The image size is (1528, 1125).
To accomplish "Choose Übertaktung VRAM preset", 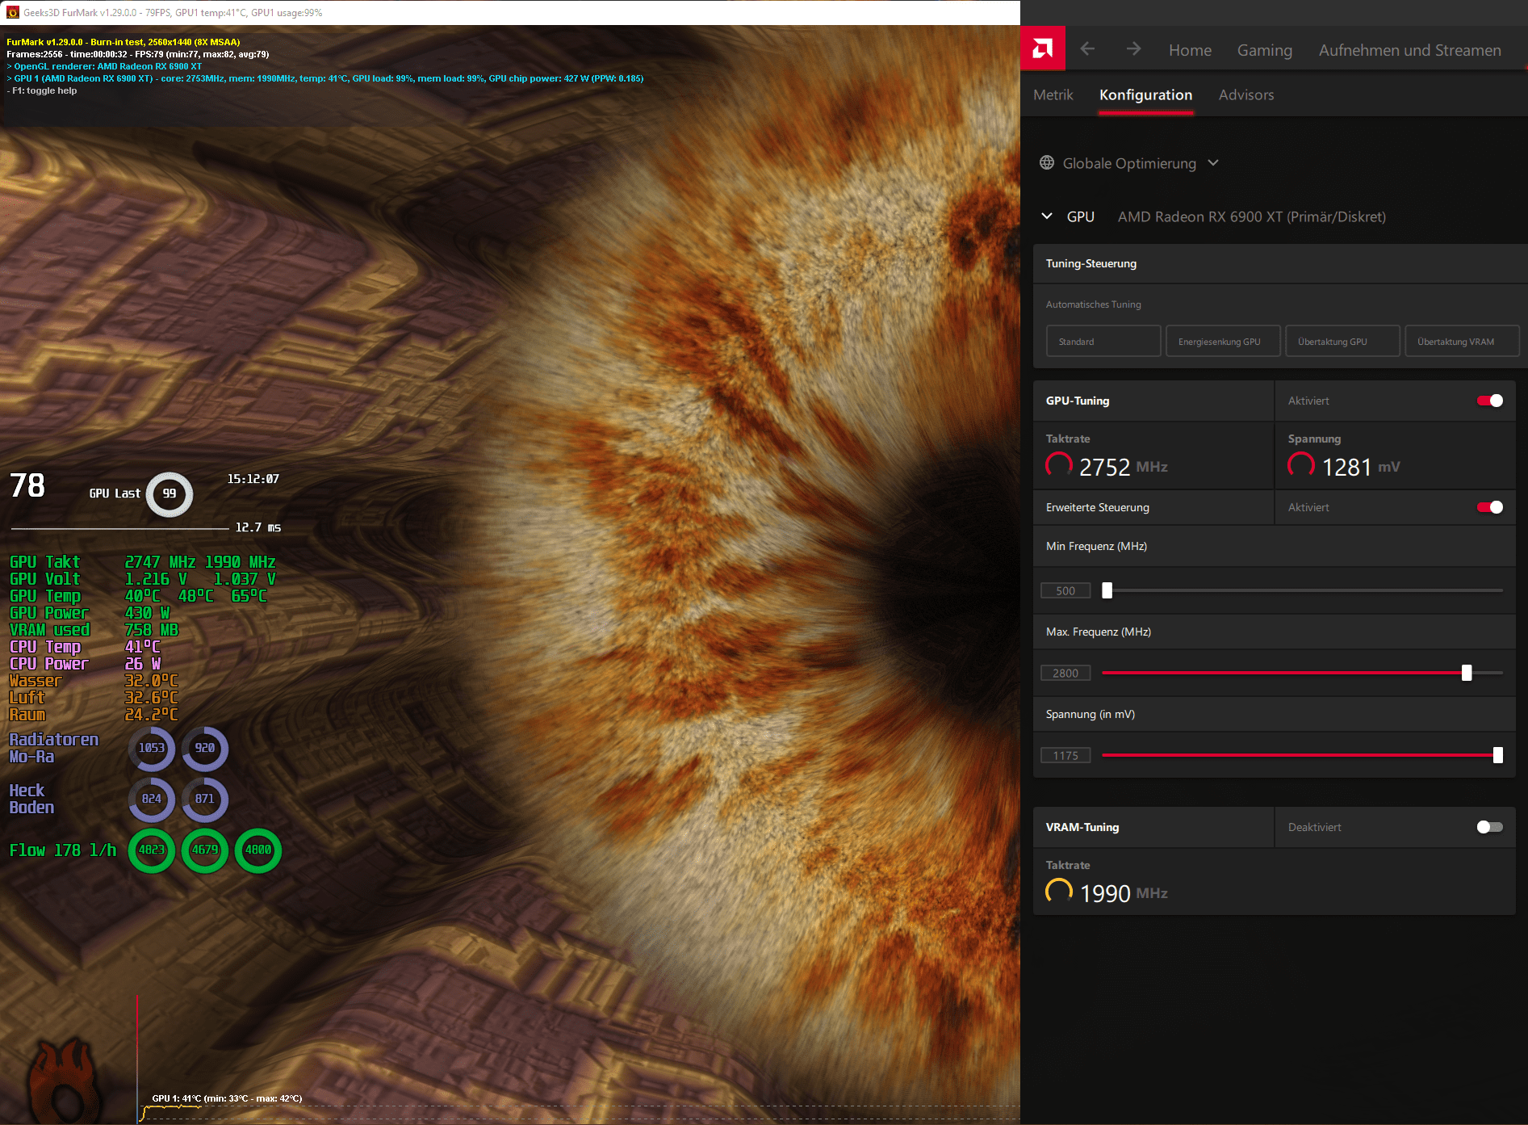I will [1462, 341].
